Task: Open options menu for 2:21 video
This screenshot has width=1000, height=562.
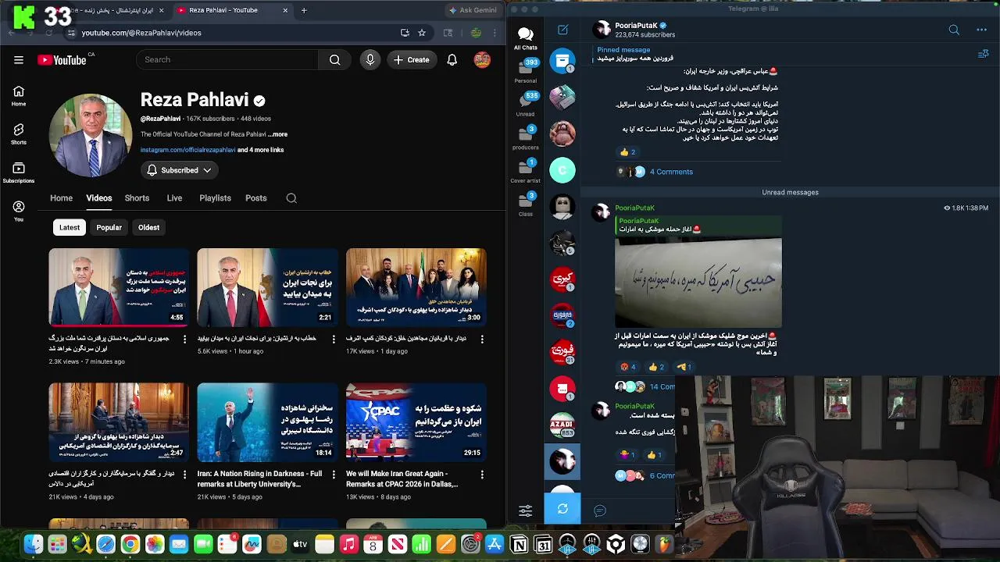Action: [334, 339]
